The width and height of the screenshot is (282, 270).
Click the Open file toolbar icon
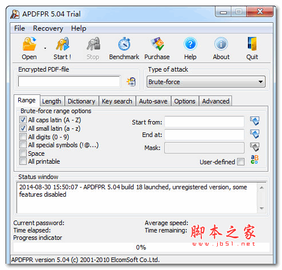(x=29, y=44)
